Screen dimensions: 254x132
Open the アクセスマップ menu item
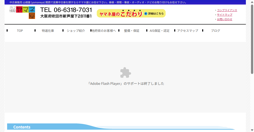[187, 31]
